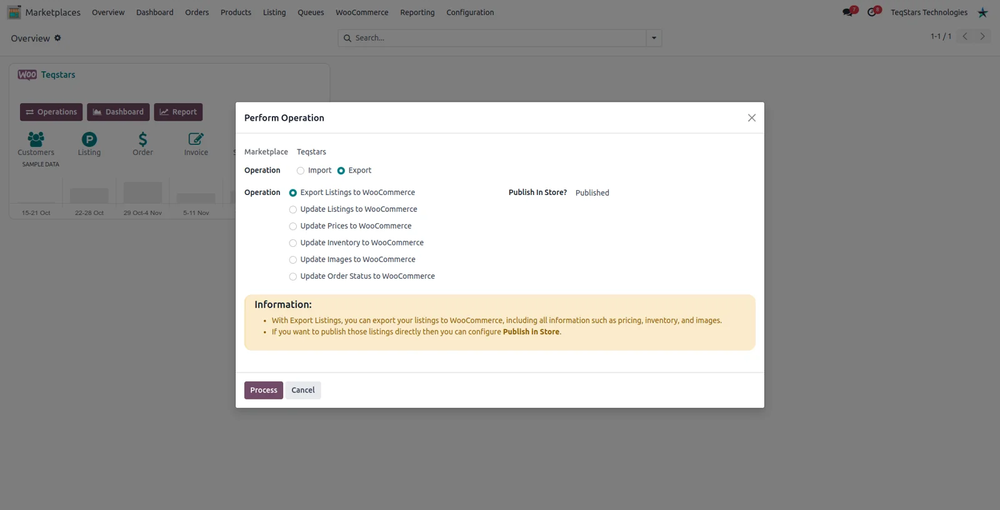Open the messages chat icon
This screenshot has height=510, width=1000.
tap(847, 12)
